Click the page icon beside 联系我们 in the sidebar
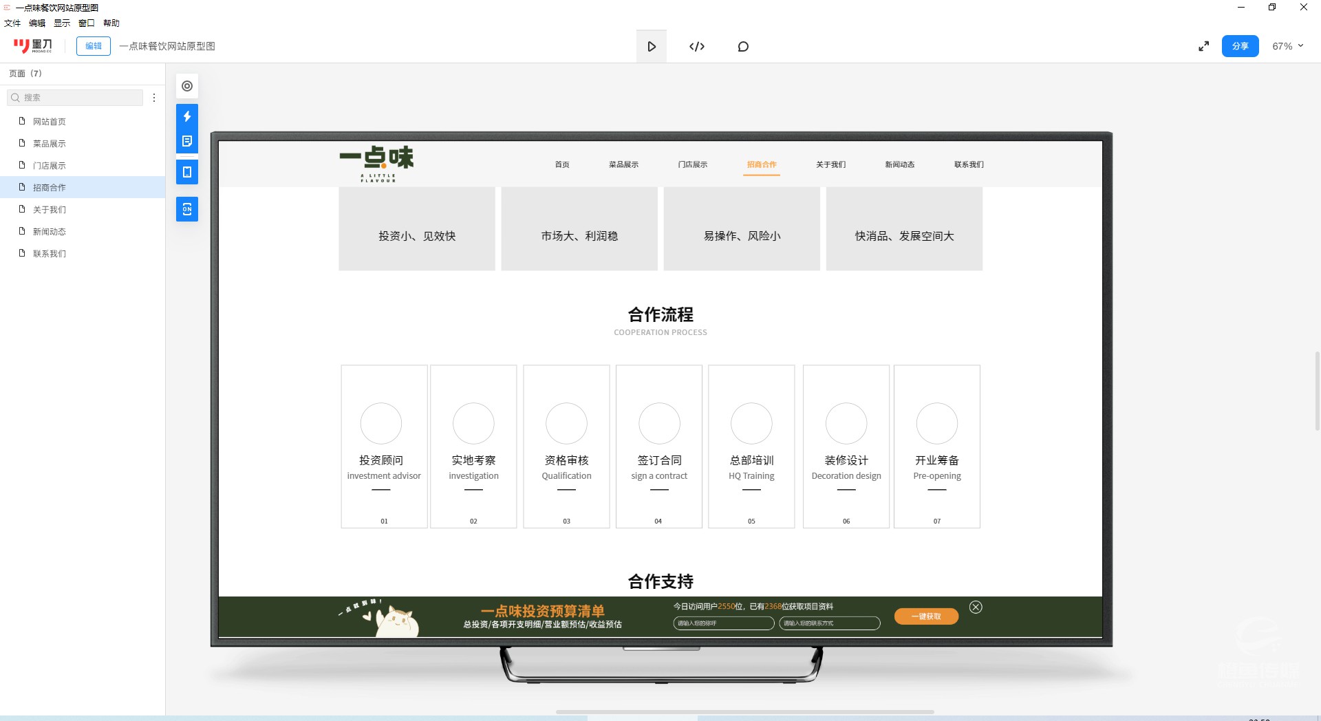The image size is (1321, 721). (22, 253)
